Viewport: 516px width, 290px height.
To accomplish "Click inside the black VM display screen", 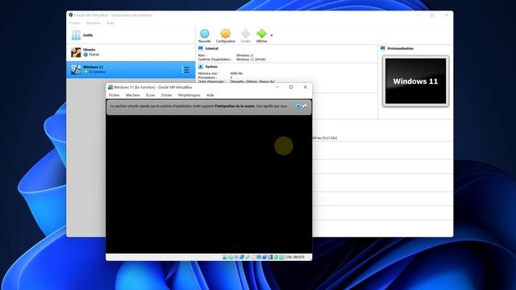I will click(x=209, y=184).
